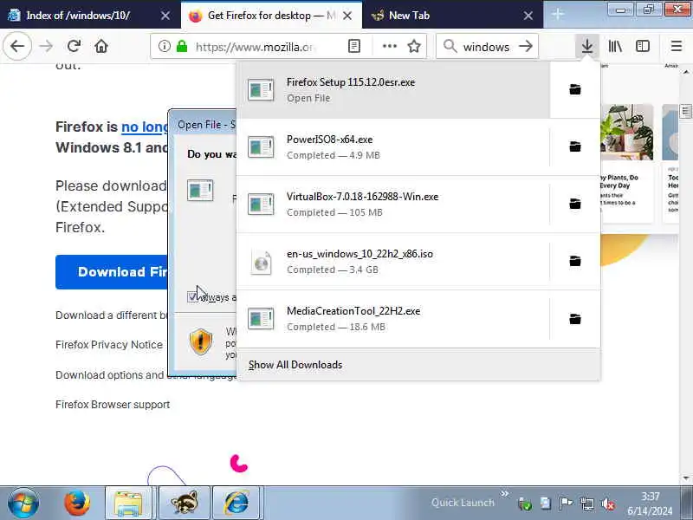Click the search box containing 'windows'
Image resolution: width=693 pixels, height=520 pixels.
click(486, 47)
